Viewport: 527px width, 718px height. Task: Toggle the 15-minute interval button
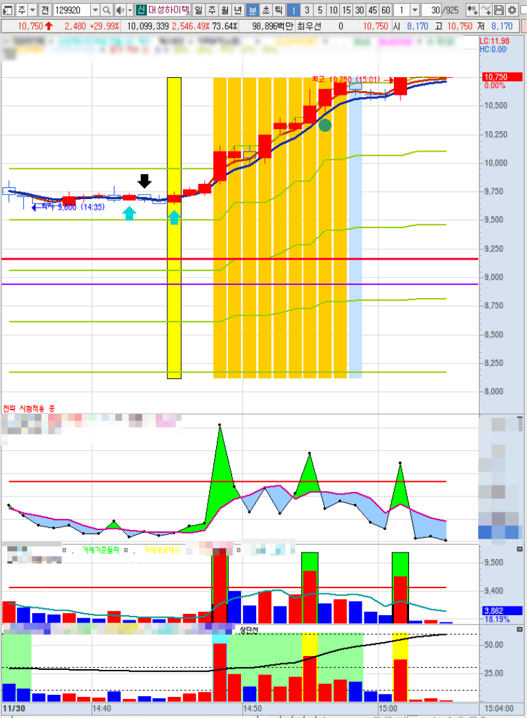pyautogui.click(x=347, y=10)
